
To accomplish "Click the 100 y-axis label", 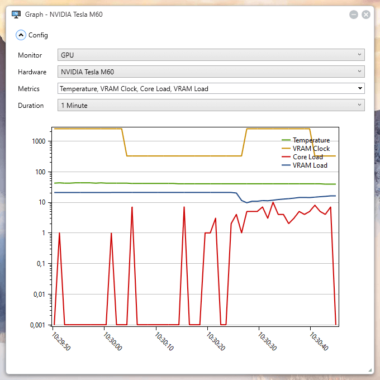I will 40,172.
